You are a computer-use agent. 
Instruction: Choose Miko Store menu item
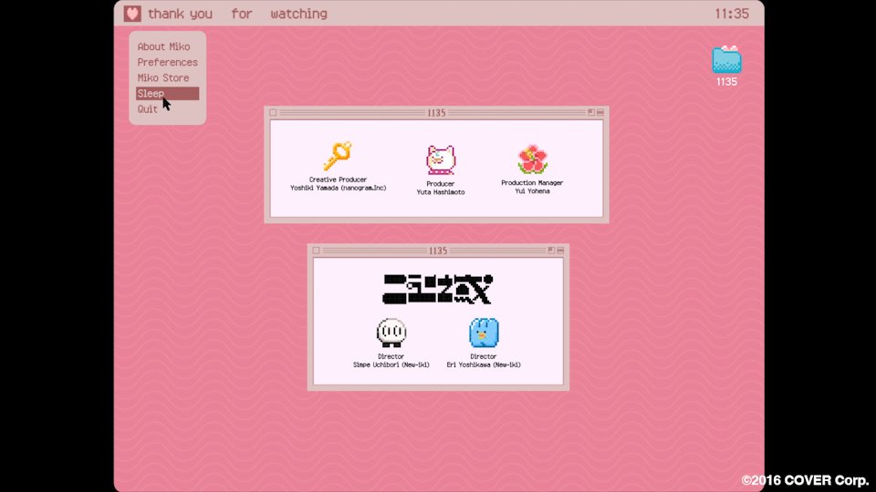[x=163, y=78]
